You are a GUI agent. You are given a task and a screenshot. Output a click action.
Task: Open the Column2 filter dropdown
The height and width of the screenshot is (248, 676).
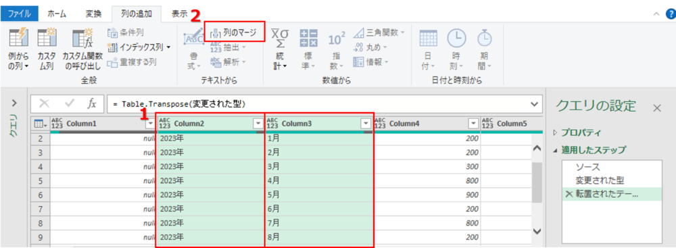[x=258, y=124]
